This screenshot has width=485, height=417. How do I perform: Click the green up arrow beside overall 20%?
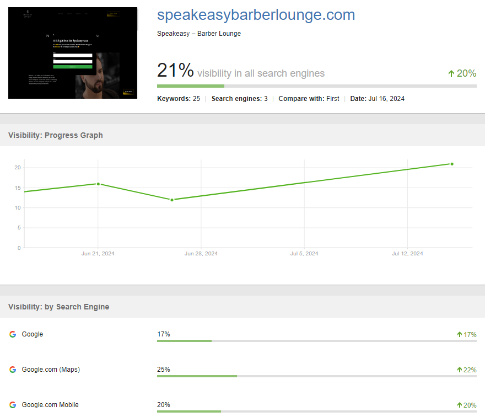click(451, 73)
